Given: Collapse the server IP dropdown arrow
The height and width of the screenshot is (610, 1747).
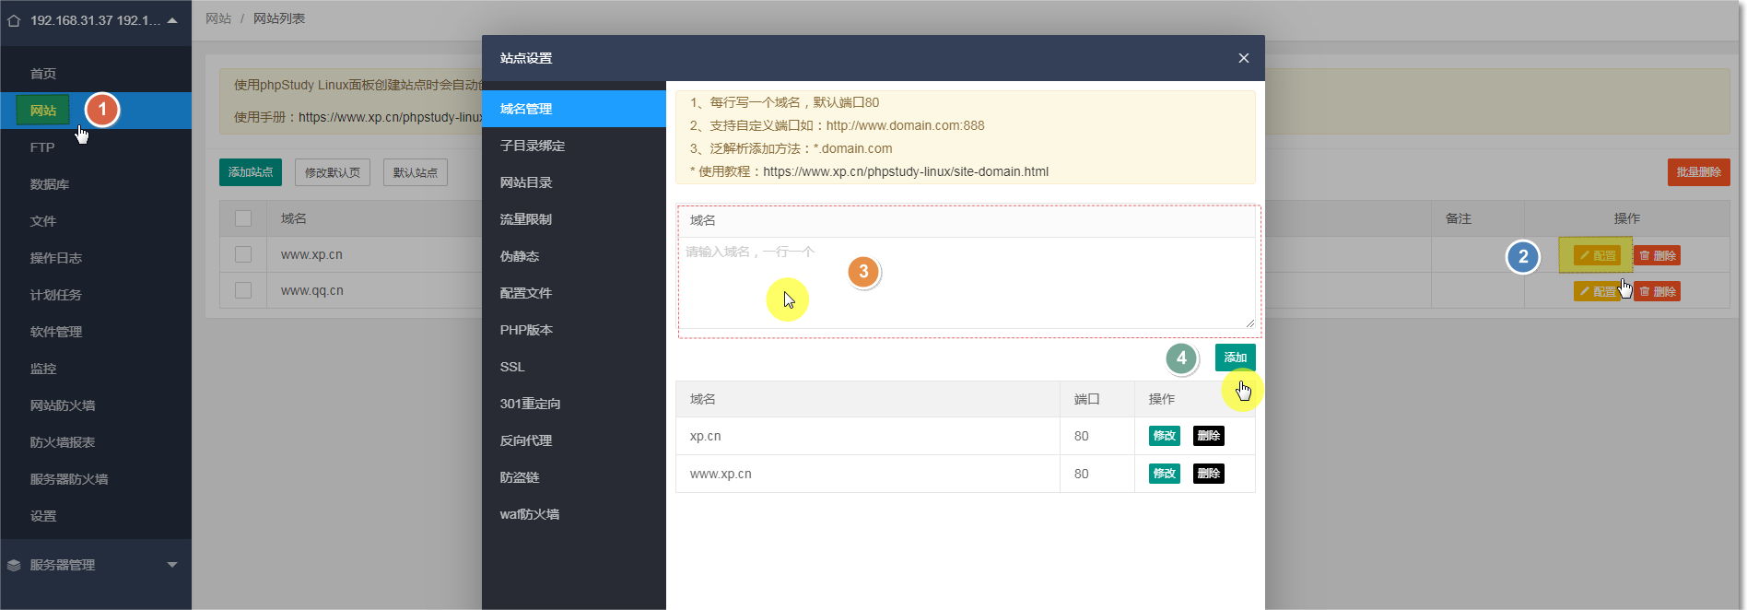Looking at the screenshot, I should (x=172, y=20).
